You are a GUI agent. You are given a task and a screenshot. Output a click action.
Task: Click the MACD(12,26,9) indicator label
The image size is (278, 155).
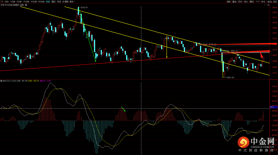click(x=10, y=81)
